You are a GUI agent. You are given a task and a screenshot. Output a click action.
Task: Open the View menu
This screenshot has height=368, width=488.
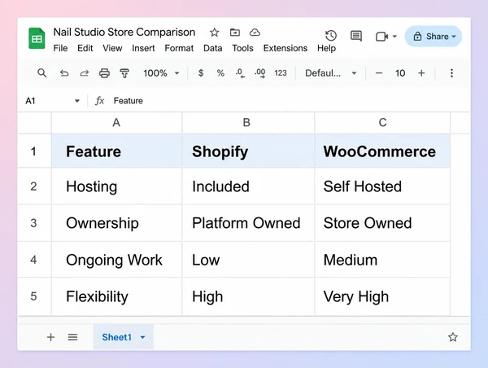coord(112,48)
